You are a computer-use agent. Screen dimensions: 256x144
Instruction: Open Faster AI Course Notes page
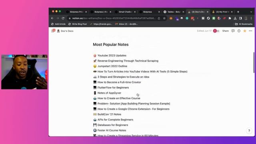pos(112,130)
